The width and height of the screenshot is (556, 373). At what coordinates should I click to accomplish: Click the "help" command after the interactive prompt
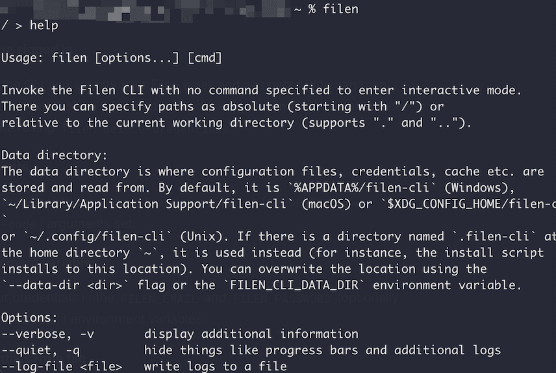point(44,25)
